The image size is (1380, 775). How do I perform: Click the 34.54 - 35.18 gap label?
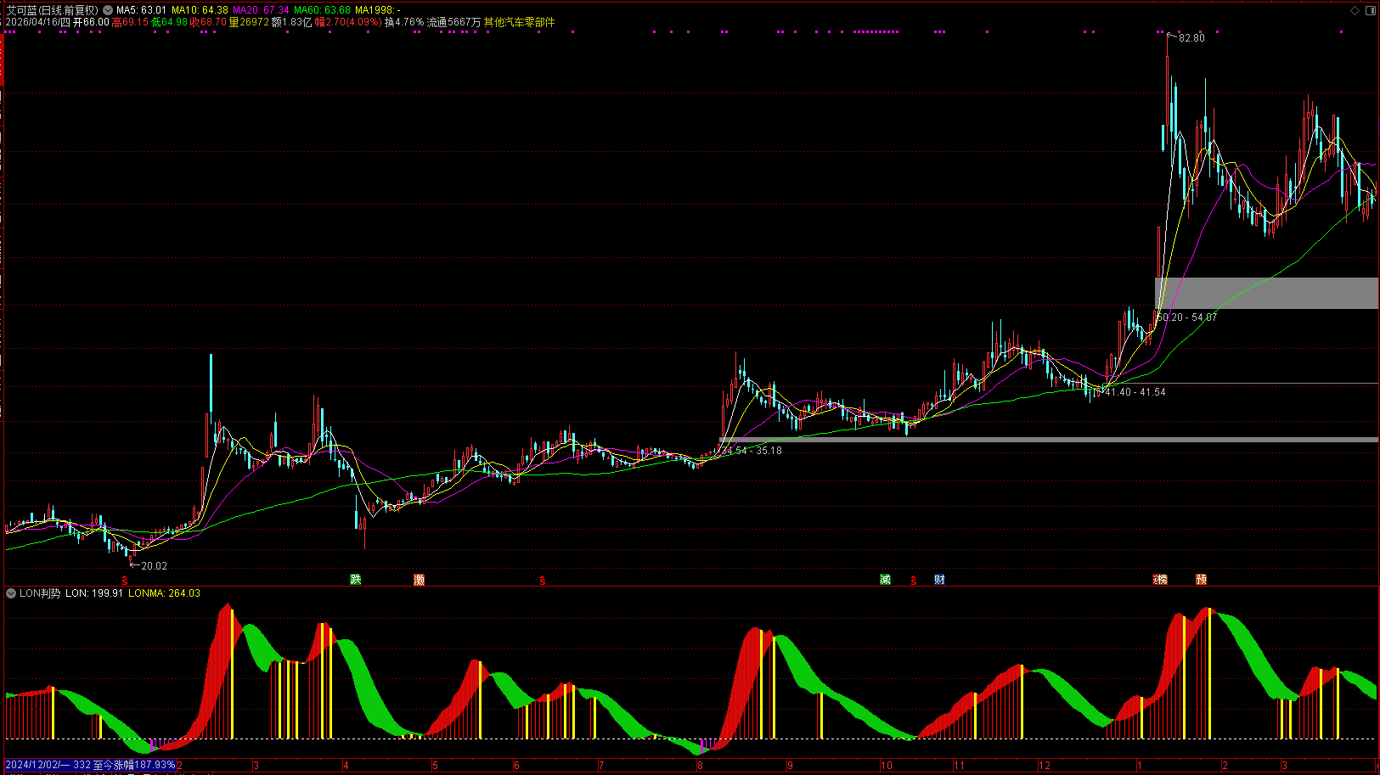click(752, 450)
